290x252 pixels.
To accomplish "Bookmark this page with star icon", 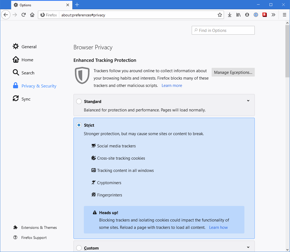I will coord(220,15).
